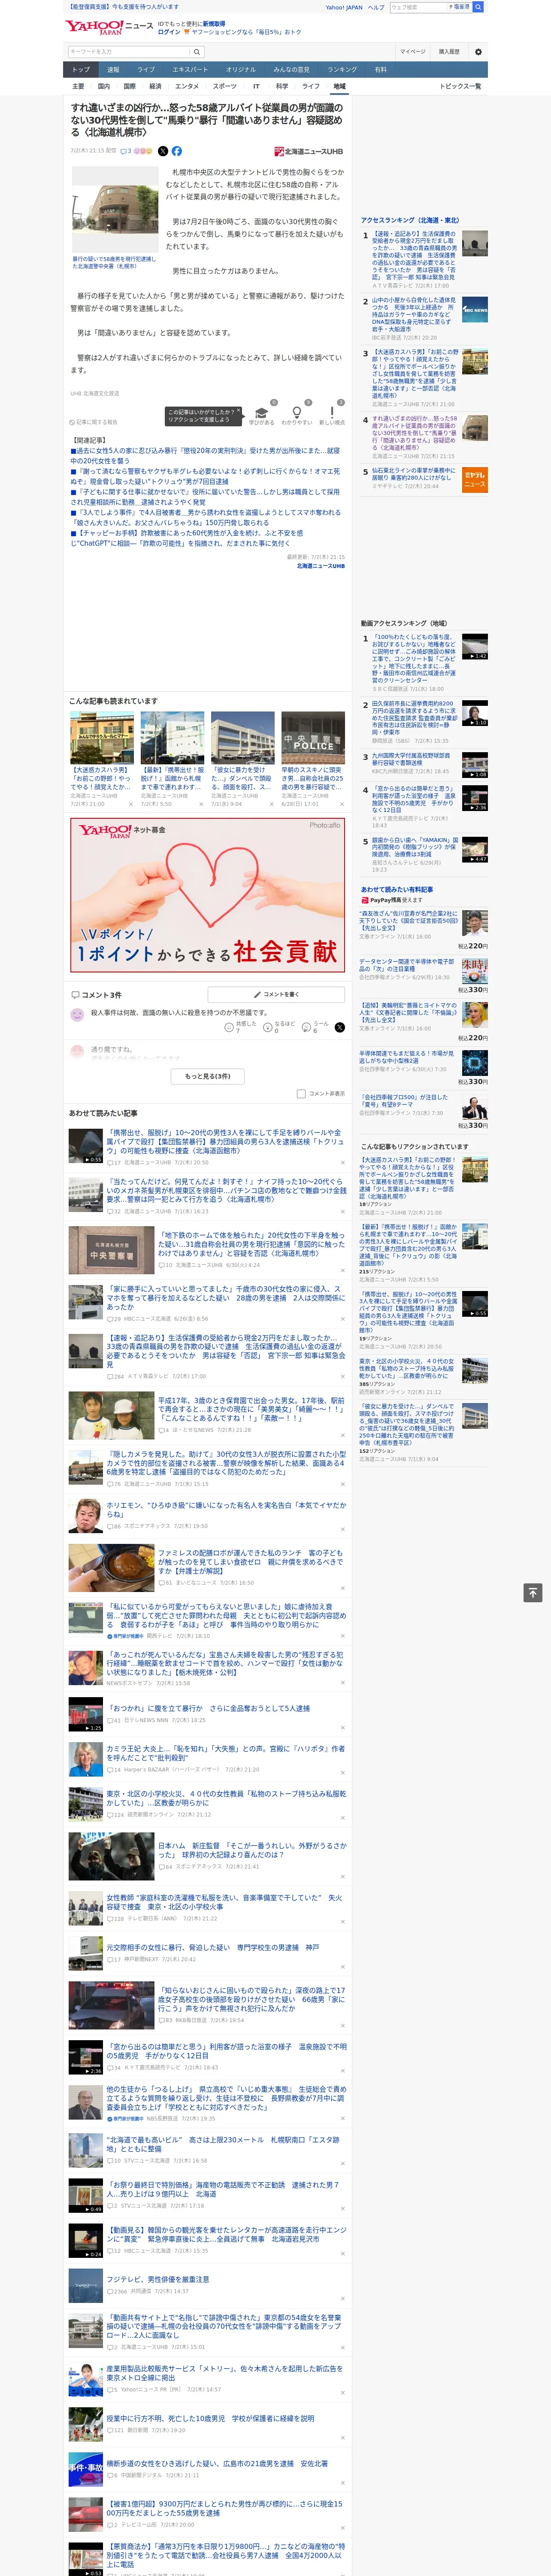Open the article building photo thumbnail
This screenshot has height=2576, width=551.
(x=114, y=210)
